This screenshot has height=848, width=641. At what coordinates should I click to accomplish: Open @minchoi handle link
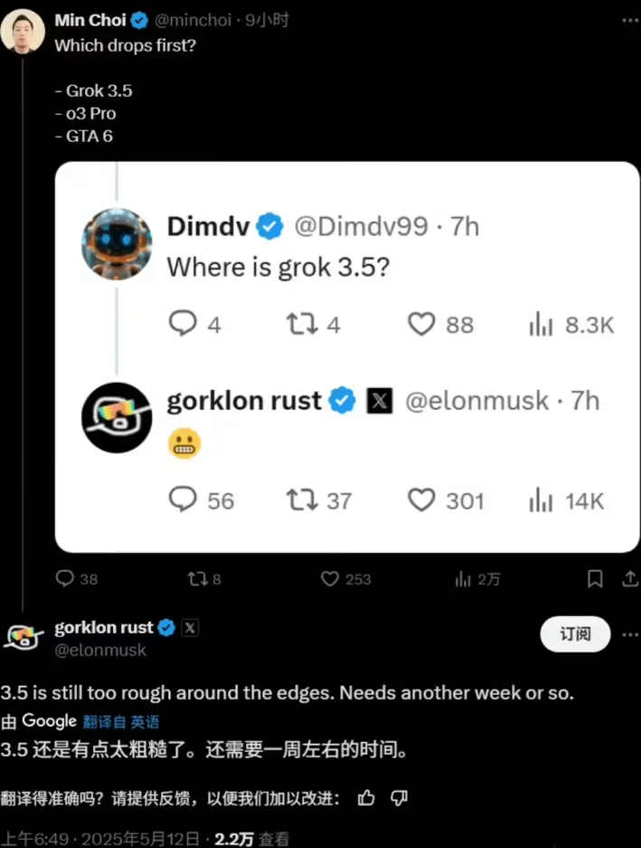[193, 21]
